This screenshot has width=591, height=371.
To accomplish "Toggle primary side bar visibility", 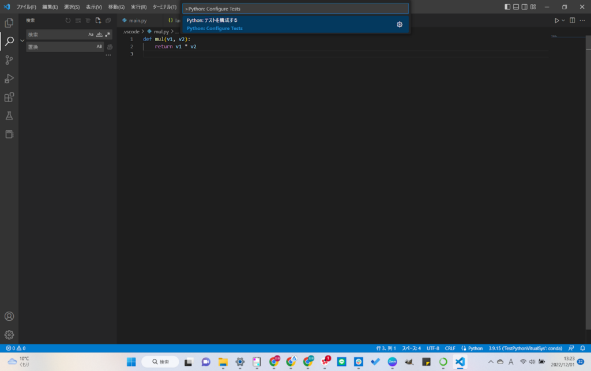I will pyautogui.click(x=507, y=7).
